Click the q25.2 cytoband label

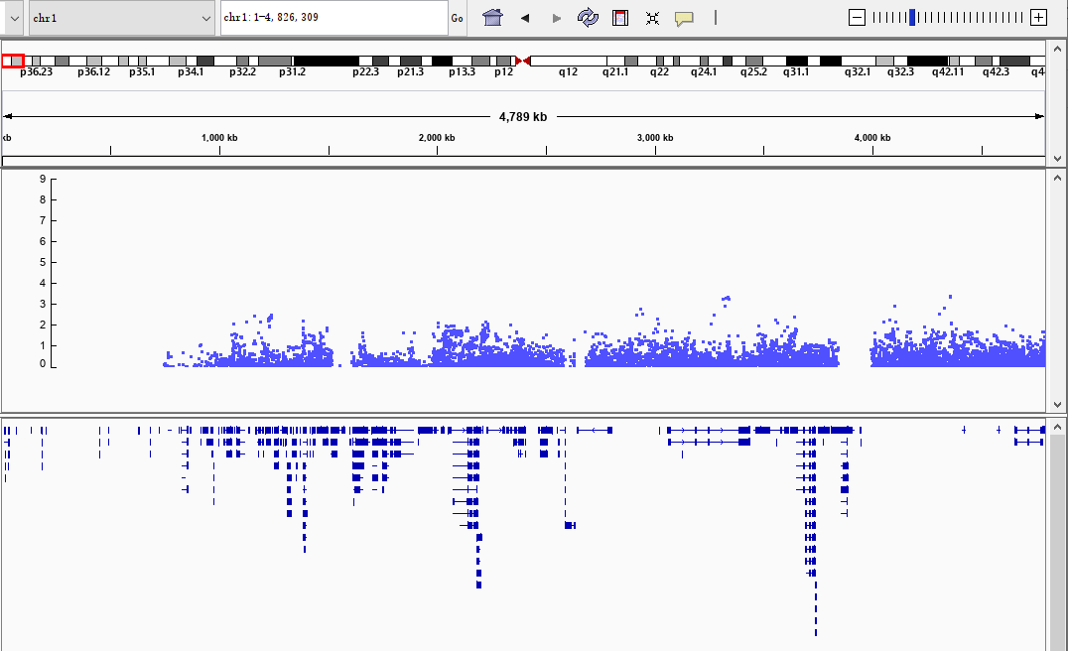coord(754,72)
